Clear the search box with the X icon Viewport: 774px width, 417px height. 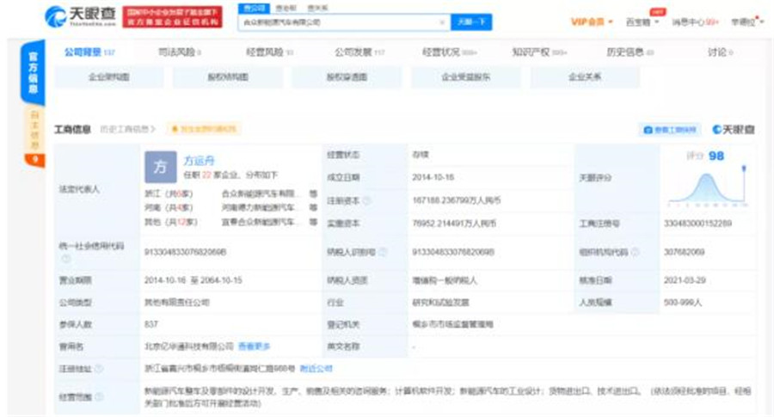point(442,22)
